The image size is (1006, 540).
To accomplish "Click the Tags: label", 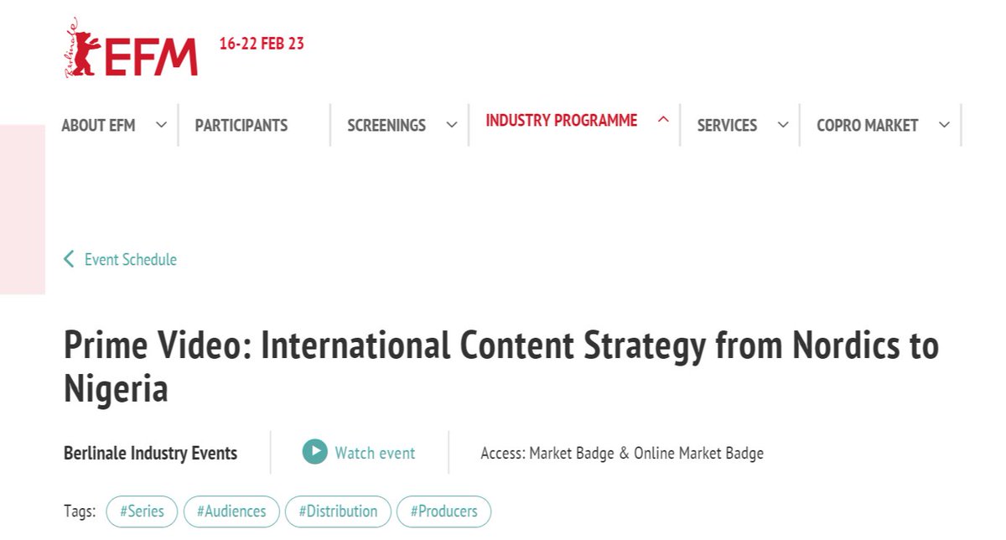I will point(80,511).
